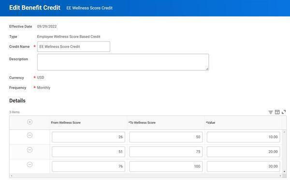Remove the row with From score 51
The image size is (290, 180).
pos(29,150)
